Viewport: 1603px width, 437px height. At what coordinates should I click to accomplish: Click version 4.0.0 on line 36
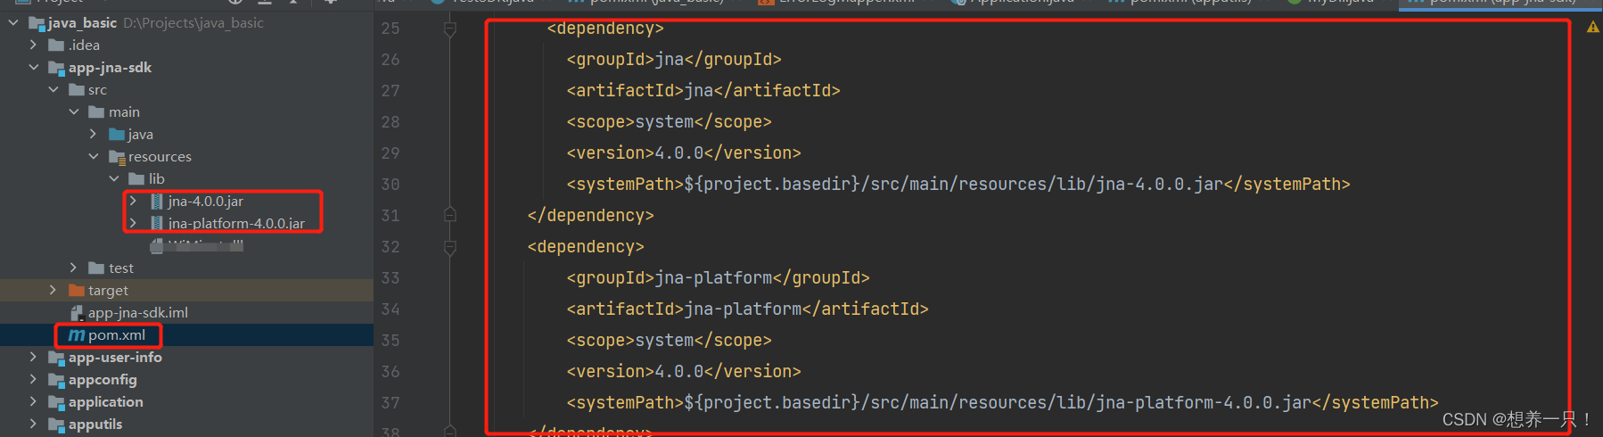click(x=684, y=372)
